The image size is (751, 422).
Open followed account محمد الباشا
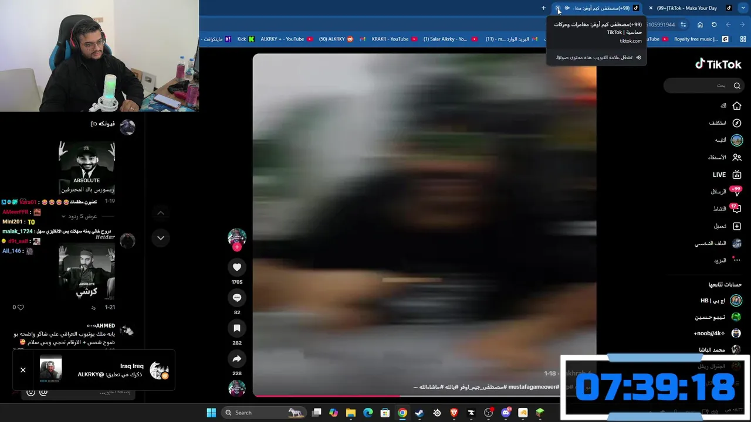click(x=720, y=350)
